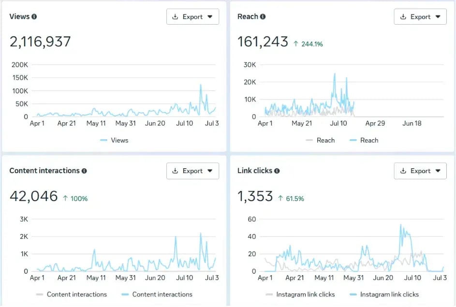Image resolution: width=456 pixels, height=307 pixels.
Task: Toggle gray Instagram link clicks legend swatch
Action: point(269,294)
